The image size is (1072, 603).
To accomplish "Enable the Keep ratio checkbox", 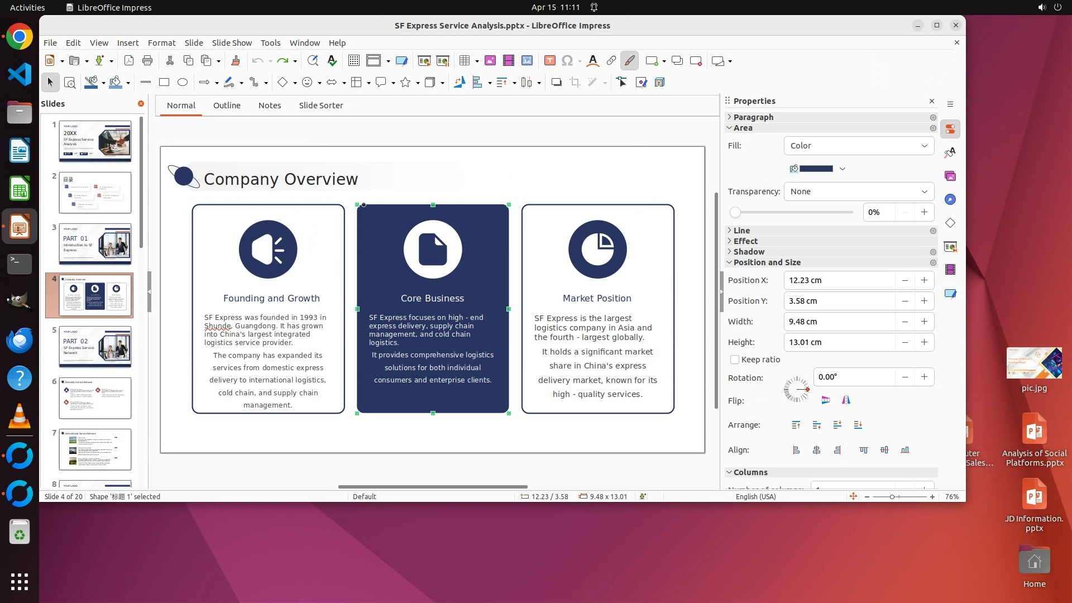I will (x=735, y=360).
